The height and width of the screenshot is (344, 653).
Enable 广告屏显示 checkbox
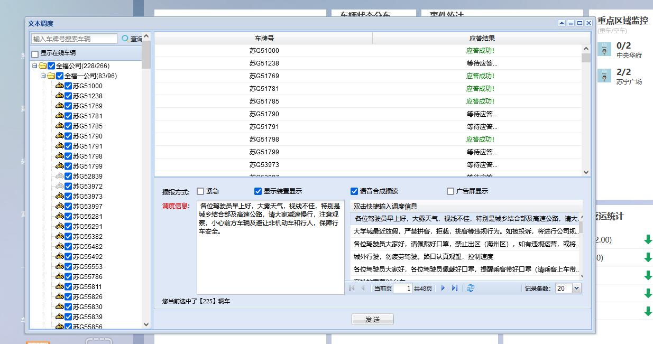coord(450,191)
